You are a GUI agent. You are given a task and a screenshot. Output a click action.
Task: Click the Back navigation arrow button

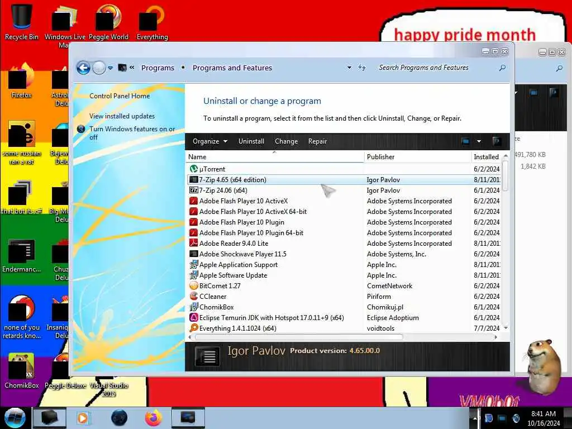click(x=83, y=68)
